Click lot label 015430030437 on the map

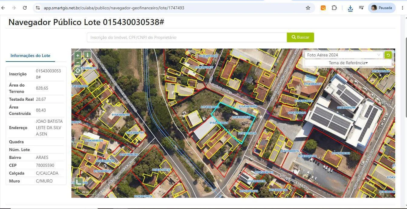click(x=204, y=67)
